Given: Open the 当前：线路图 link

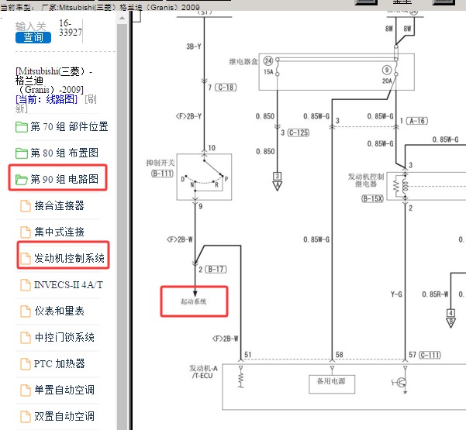Looking at the screenshot, I should coord(47,99).
